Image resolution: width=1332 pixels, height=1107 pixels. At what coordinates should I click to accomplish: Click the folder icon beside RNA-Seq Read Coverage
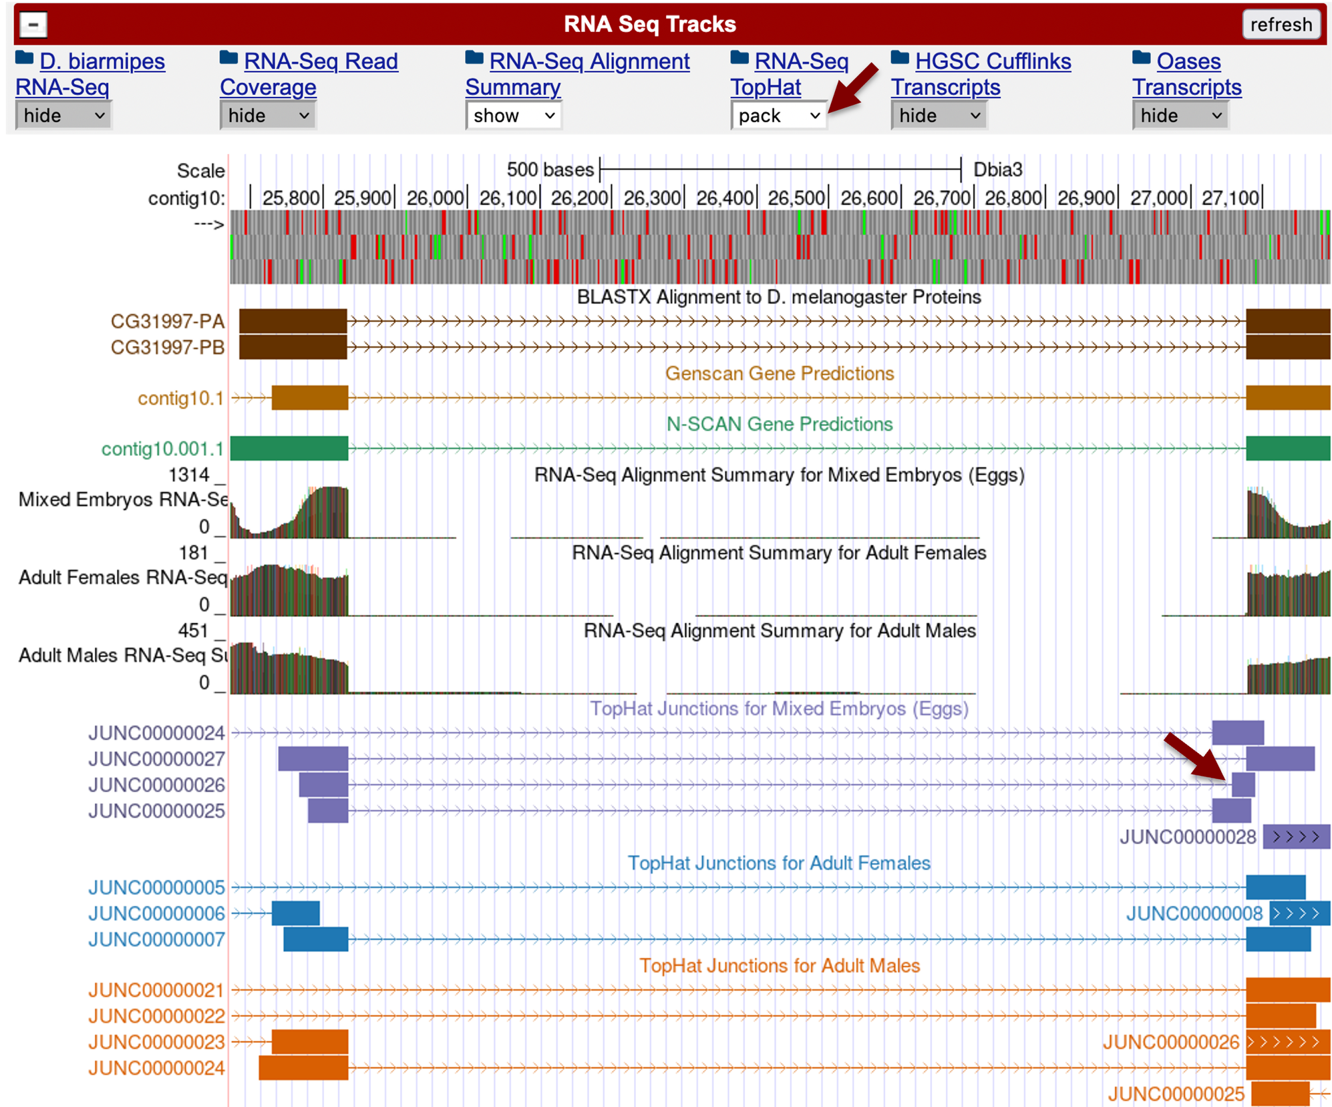[x=229, y=58]
